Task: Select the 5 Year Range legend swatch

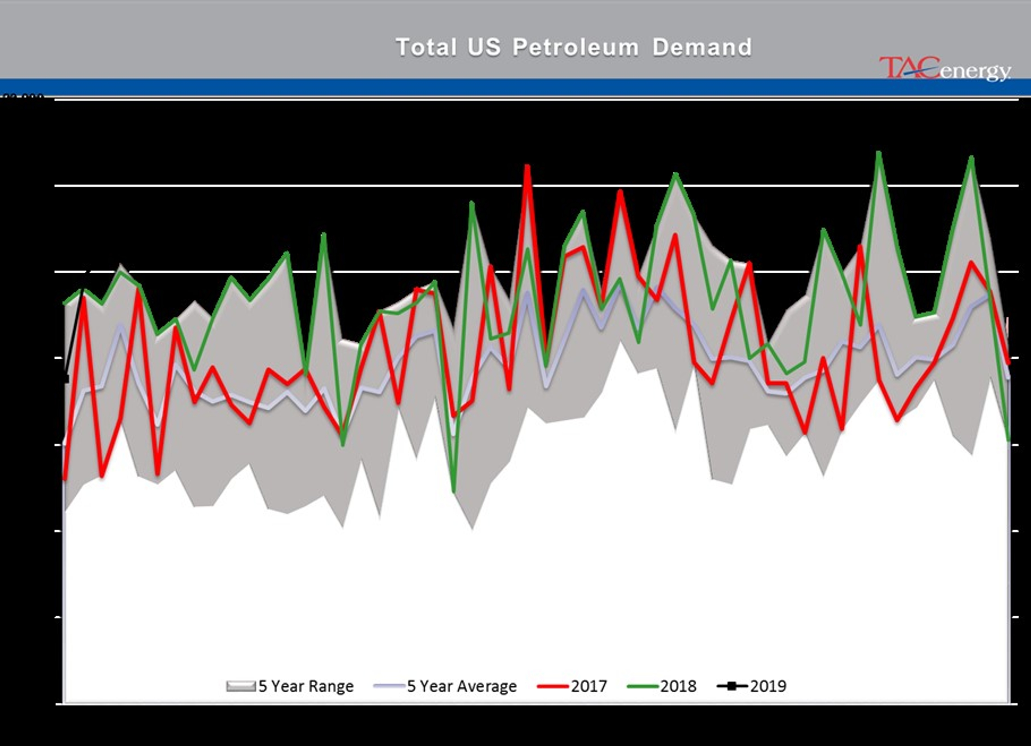Action: [241, 686]
